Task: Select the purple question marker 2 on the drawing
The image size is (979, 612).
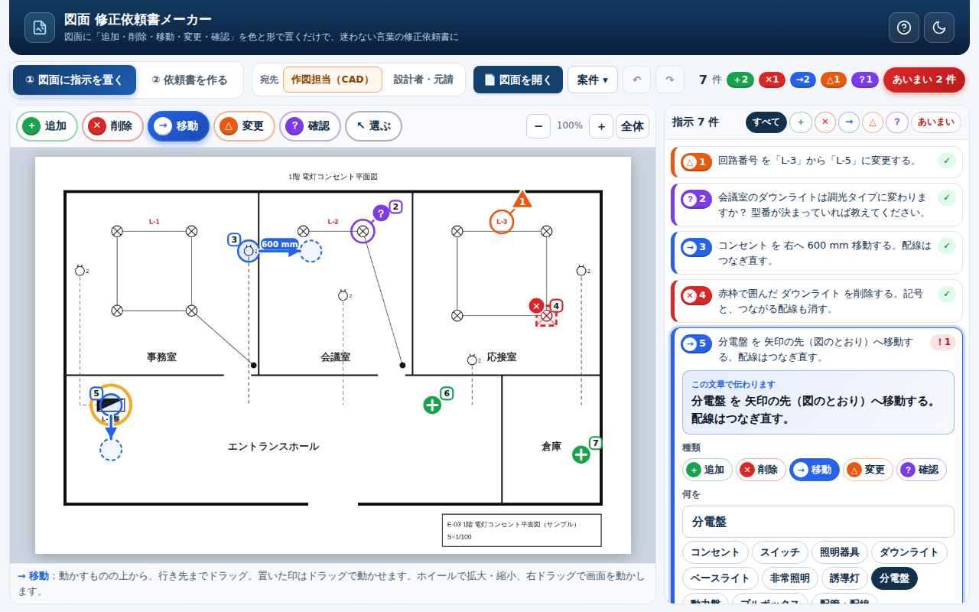Action: (x=381, y=213)
